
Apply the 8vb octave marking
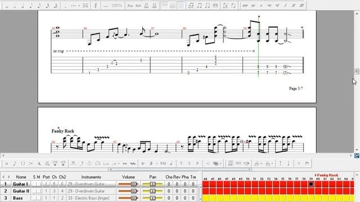(138, 6)
